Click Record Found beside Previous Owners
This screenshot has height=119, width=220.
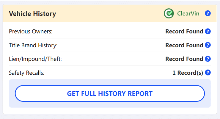pos(184,32)
